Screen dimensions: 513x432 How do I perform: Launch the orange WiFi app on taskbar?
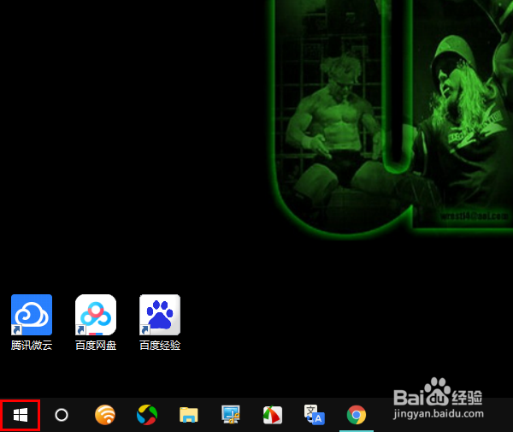(x=105, y=415)
